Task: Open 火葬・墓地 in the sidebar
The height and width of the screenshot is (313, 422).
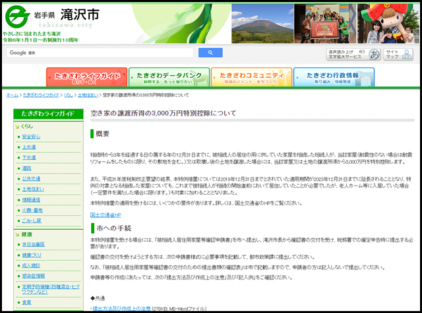Action: tap(32, 210)
